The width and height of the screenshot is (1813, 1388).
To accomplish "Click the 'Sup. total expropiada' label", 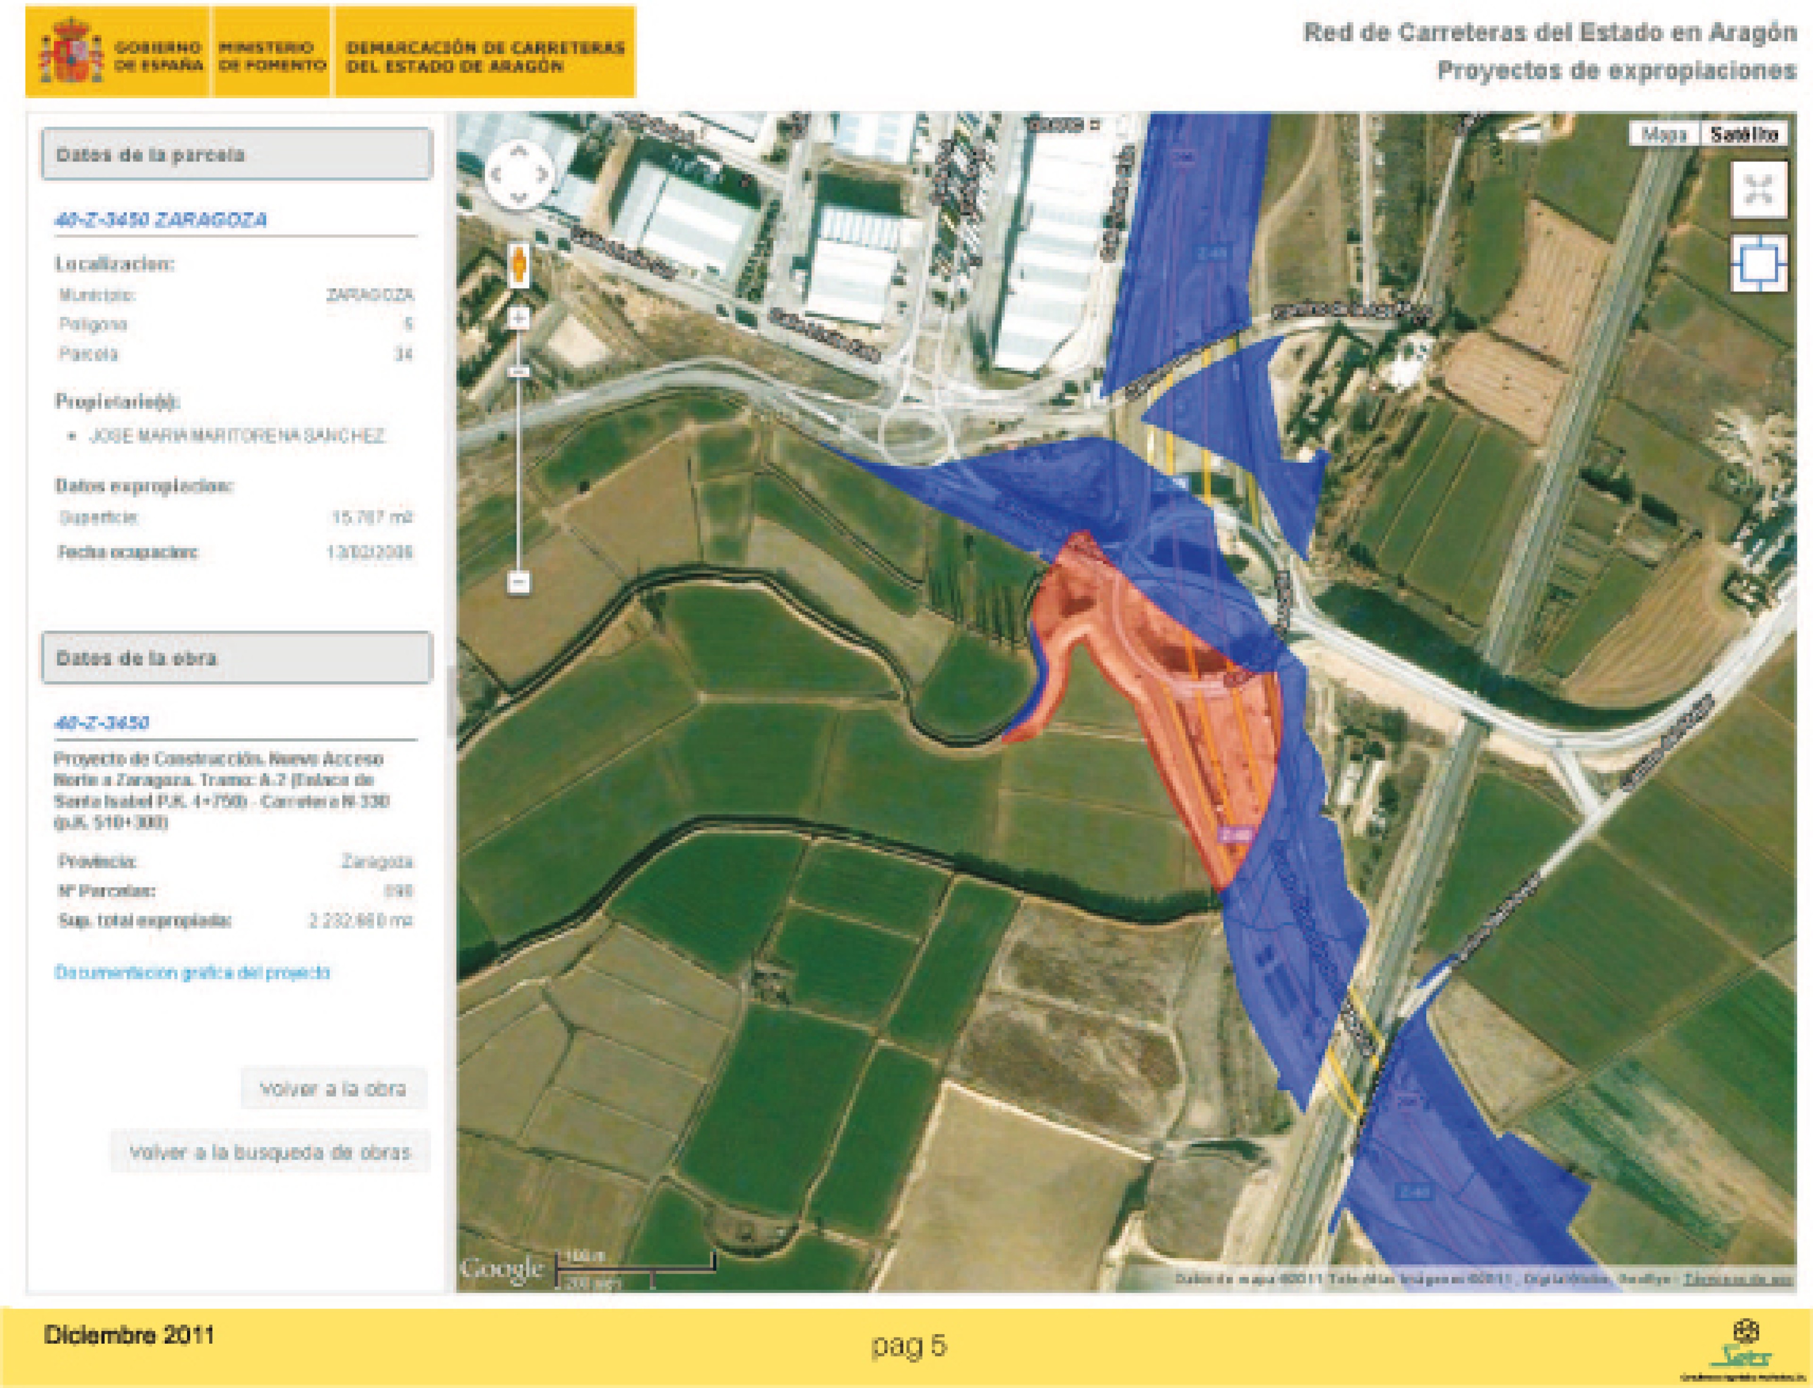I will pyautogui.click(x=144, y=921).
